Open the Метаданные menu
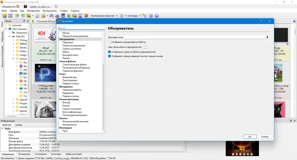Image resolution: width=297 pixels, height=160 pixels. (33, 11)
